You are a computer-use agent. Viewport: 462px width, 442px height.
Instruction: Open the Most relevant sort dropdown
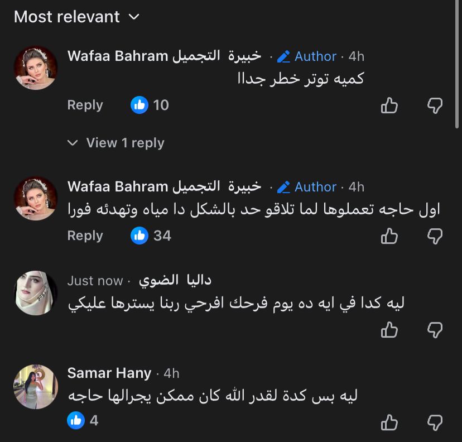pos(75,17)
